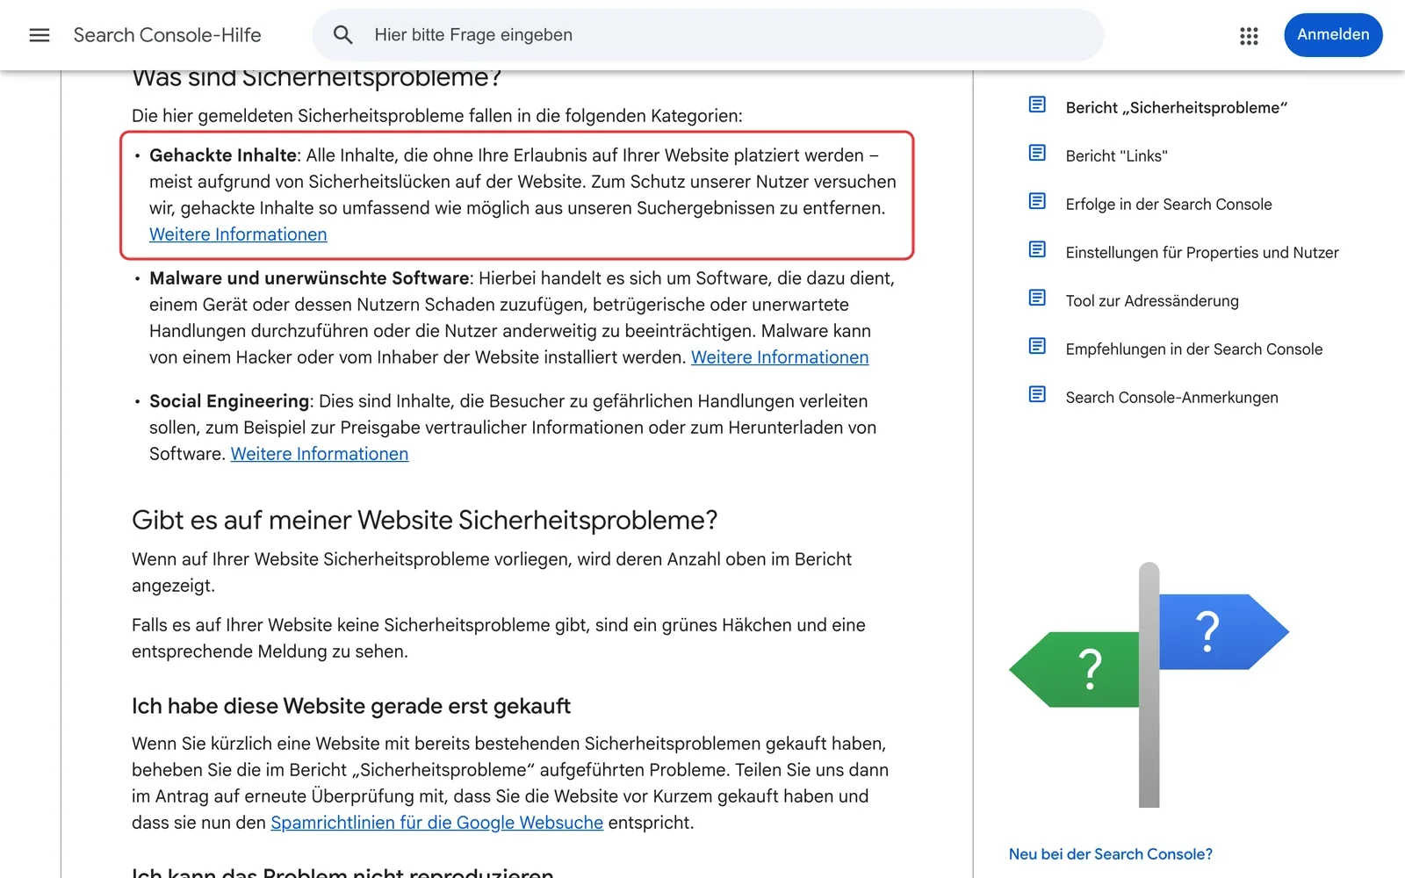
Task: Click heading 'Gibt es auf meiner Website Sicherheitsprobleme?'
Action: tap(425, 520)
